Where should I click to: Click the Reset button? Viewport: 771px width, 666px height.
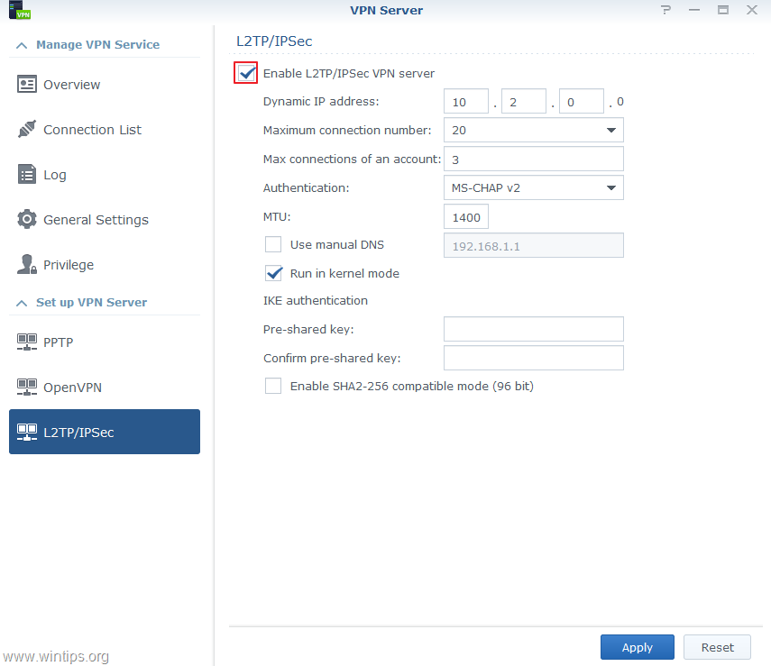click(x=717, y=647)
